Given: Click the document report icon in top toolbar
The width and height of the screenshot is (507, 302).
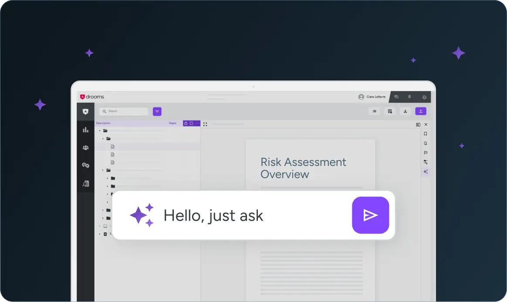Looking at the screenshot, I should pyautogui.click(x=390, y=111).
